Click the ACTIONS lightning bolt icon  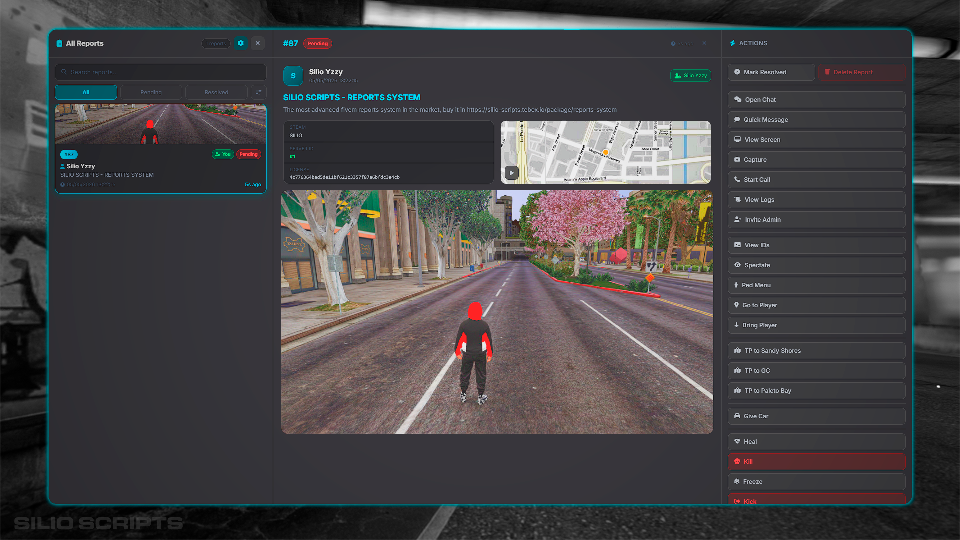click(733, 43)
